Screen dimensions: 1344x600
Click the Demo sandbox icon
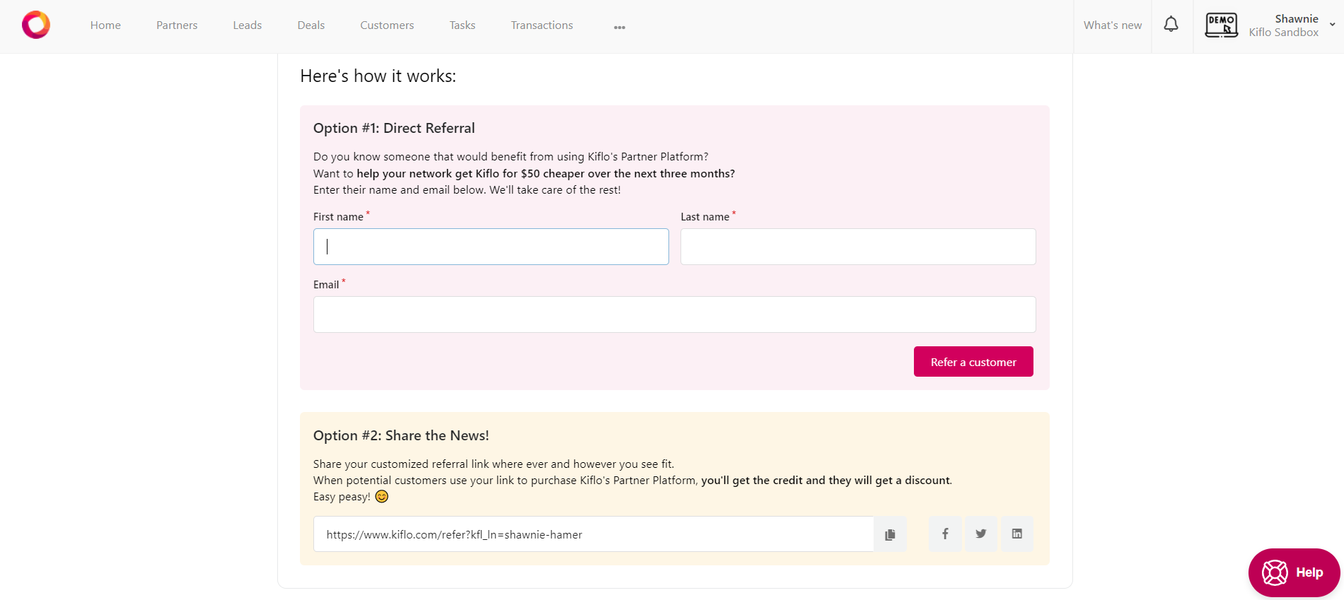point(1222,25)
